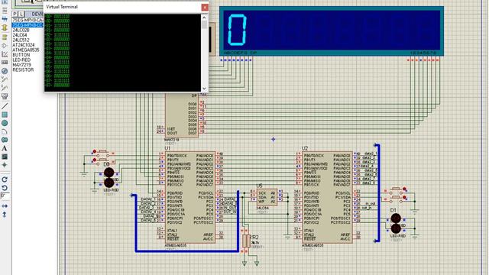Click Virtual Terminal scrollbar down arrow

(204, 89)
